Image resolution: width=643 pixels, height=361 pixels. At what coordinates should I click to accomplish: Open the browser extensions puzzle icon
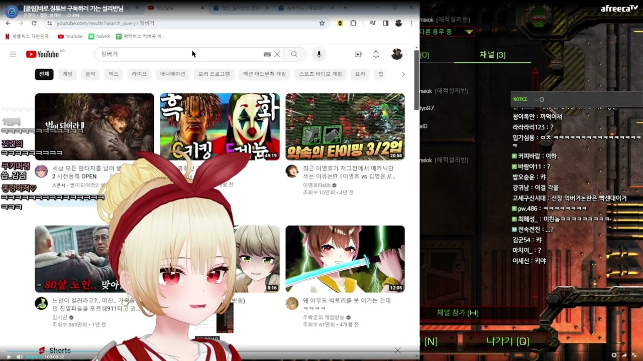pos(353,23)
